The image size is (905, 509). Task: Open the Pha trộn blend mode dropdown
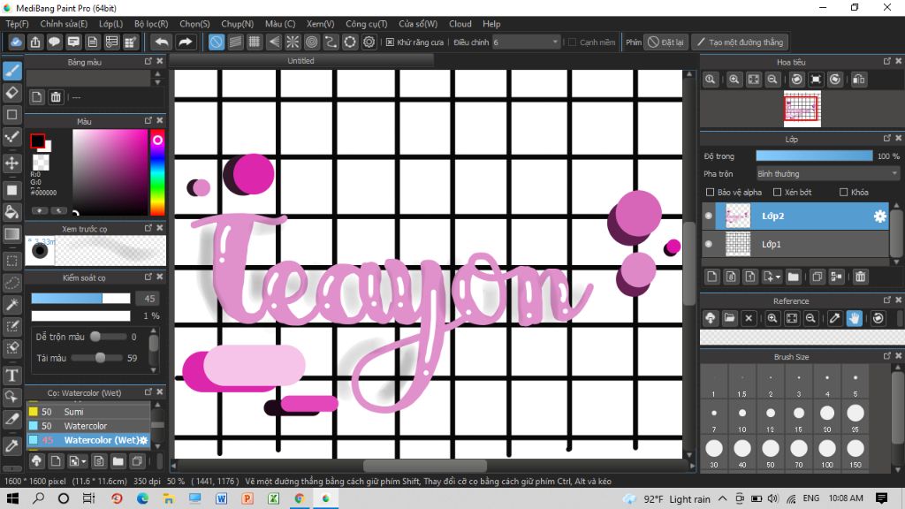click(827, 174)
